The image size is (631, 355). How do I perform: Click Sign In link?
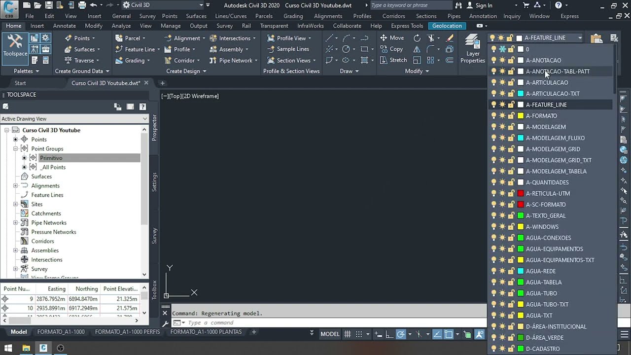point(484,5)
